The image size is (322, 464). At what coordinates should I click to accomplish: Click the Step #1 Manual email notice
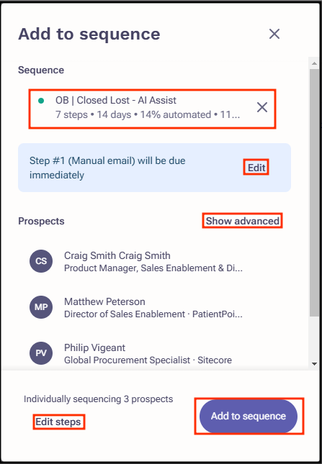pos(154,168)
